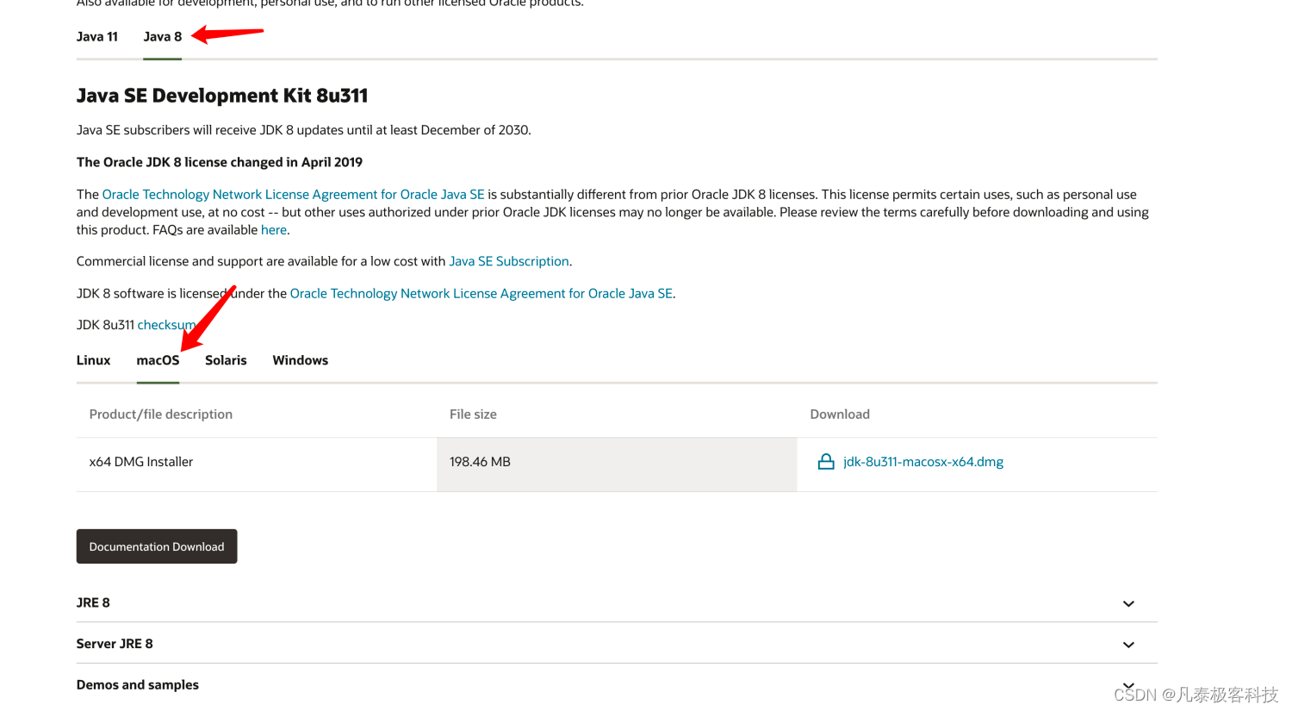
Task: Open the JDK 8u311 checksum link
Action: point(166,325)
